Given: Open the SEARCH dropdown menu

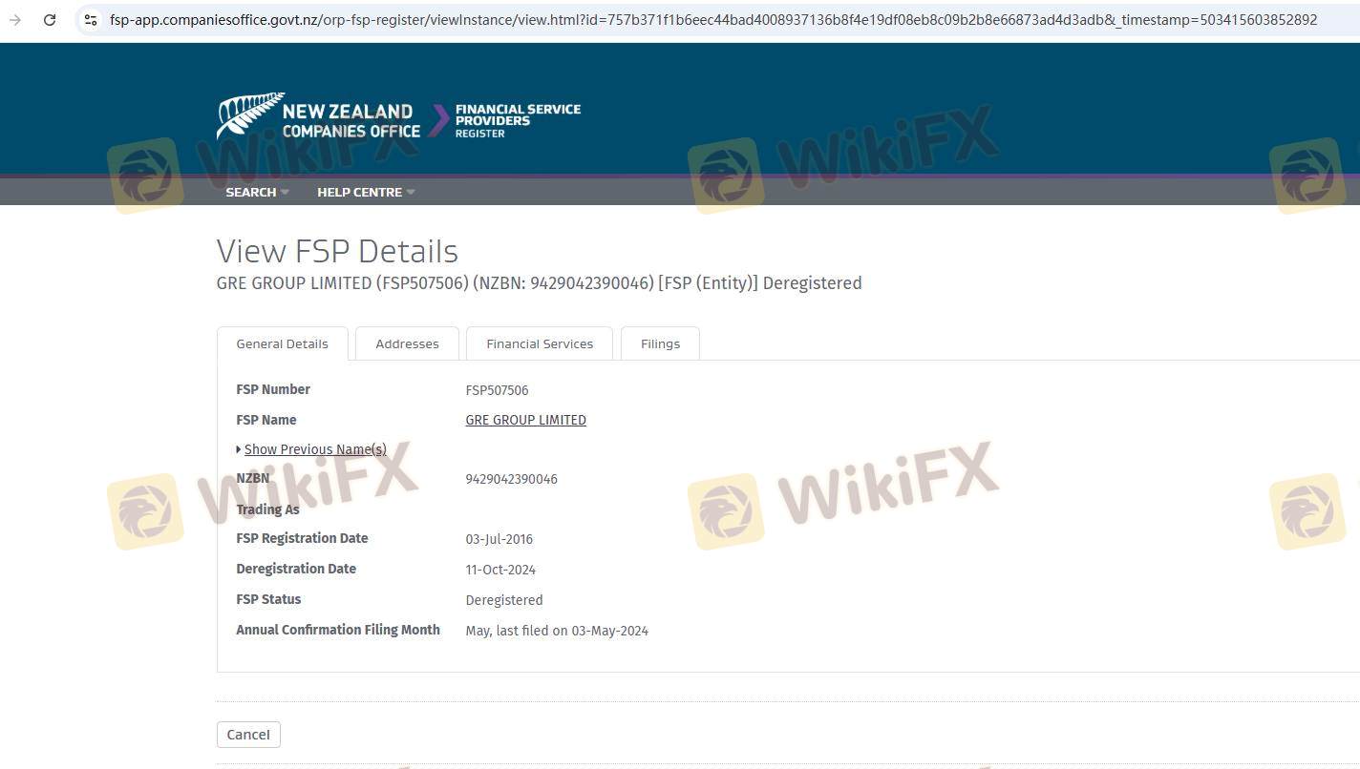Looking at the screenshot, I should pos(257,192).
